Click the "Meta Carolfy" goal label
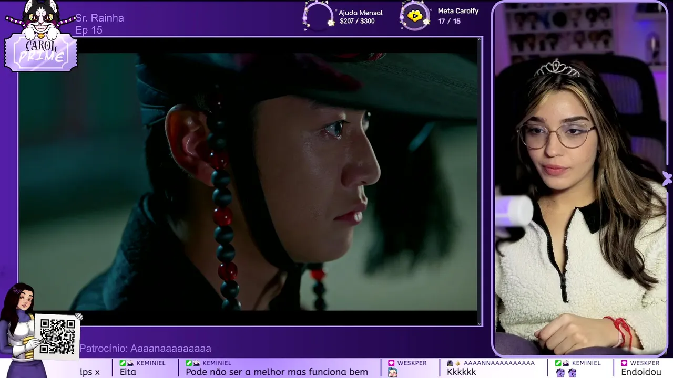Screen dimensions: 673x378 click(x=458, y=11)
